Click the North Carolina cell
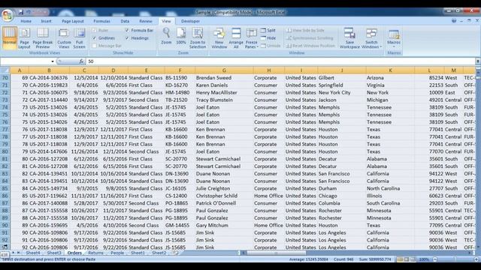Screen dimensions: 481x270 pos(390,188)
